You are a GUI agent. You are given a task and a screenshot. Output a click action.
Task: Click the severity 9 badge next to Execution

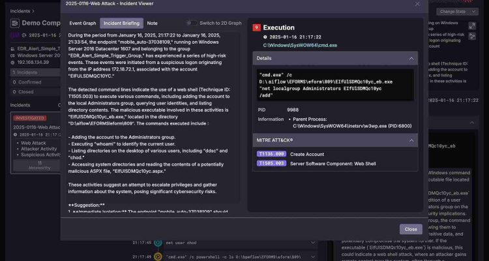click(x=256, y=28)
